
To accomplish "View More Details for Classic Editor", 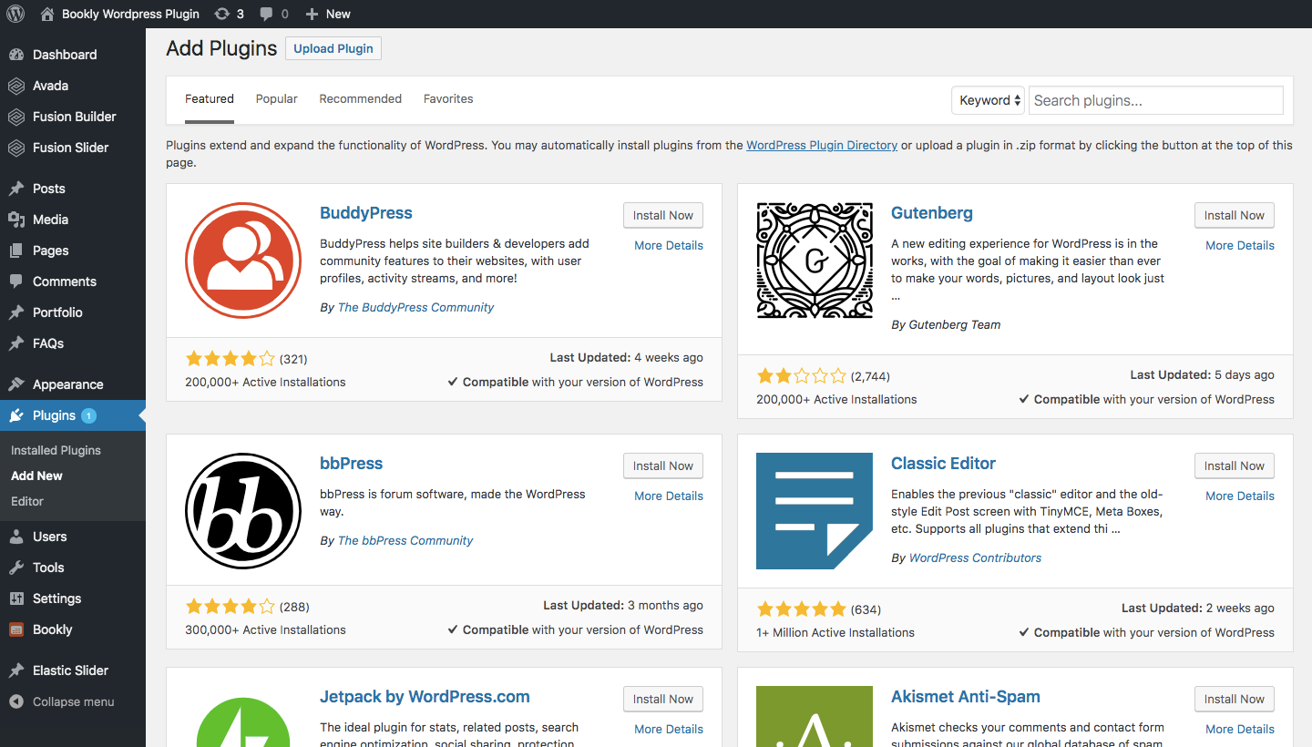I will point(1240,496).
